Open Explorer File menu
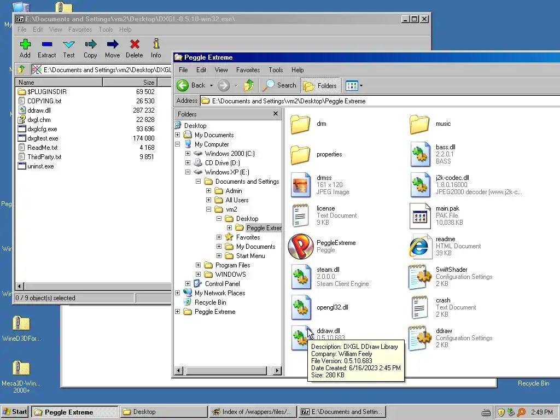 183,70
